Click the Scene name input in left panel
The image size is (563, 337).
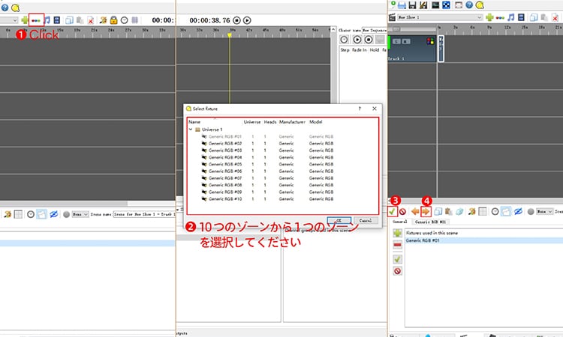pos(144,214)
